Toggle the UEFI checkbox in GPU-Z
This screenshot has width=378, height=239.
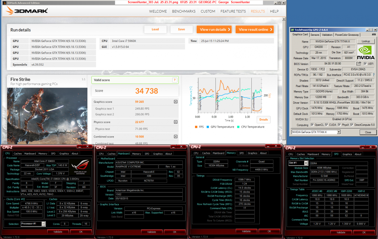pos(365,64)
